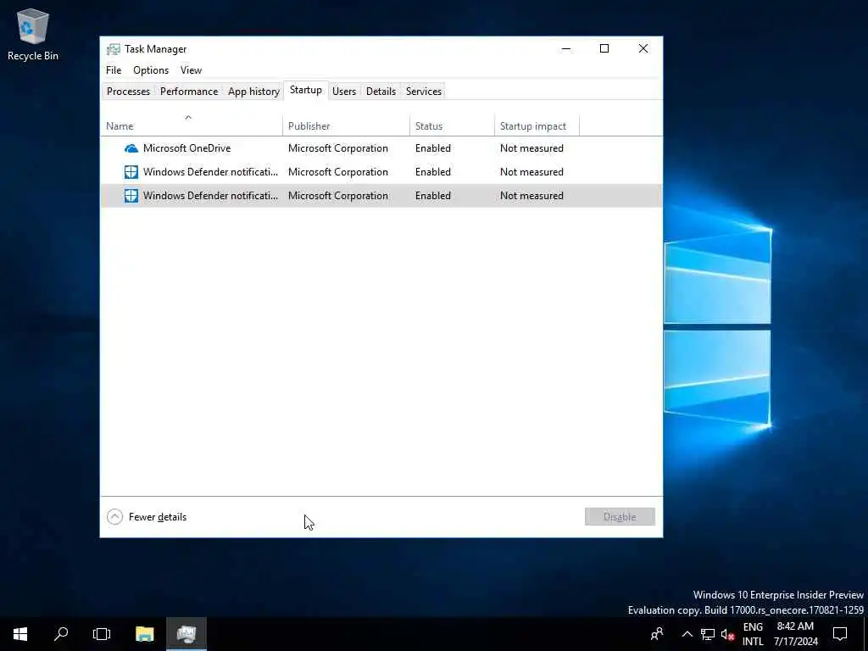Open the Windows Start menu
868x651 pixels.
(x=20, y=634)
